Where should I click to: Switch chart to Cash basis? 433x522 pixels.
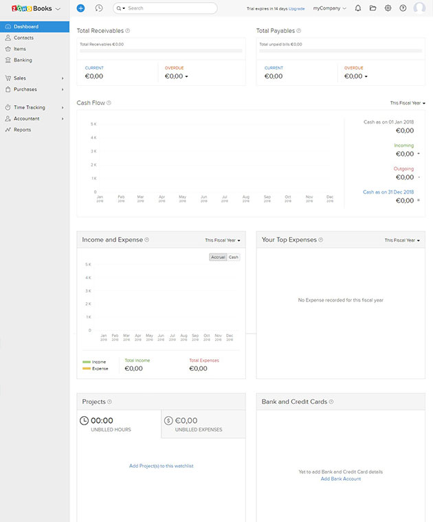[x=234, y=257]
